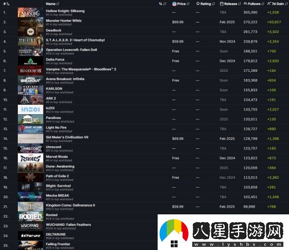Open S.T.A.L.K.E.R. 2 game thumbnail
Screen dimensions: 289x250
(x=30, y=41)
